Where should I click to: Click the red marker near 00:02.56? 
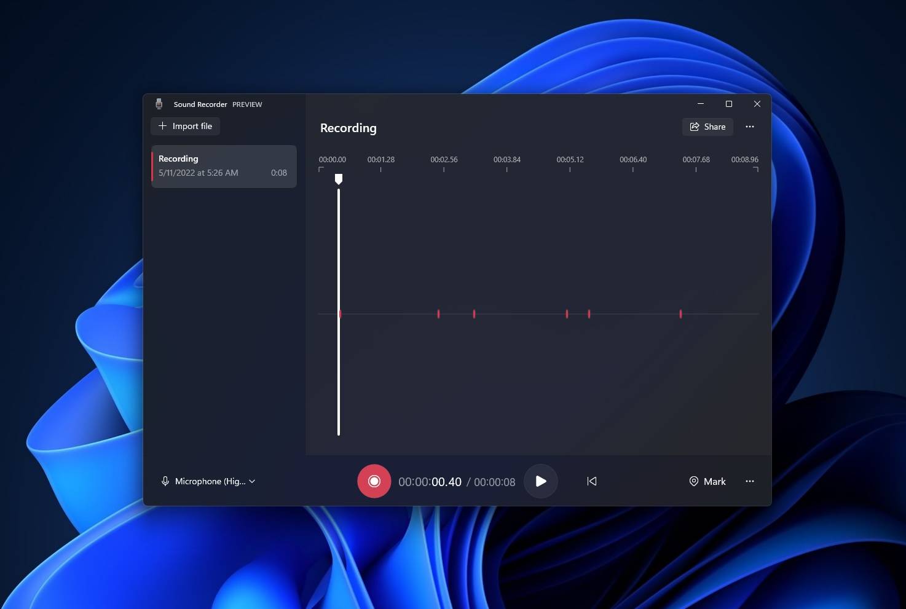coord(438,313)
